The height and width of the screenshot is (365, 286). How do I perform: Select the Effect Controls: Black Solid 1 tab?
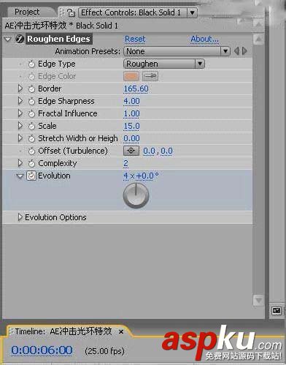coord(131,12)
